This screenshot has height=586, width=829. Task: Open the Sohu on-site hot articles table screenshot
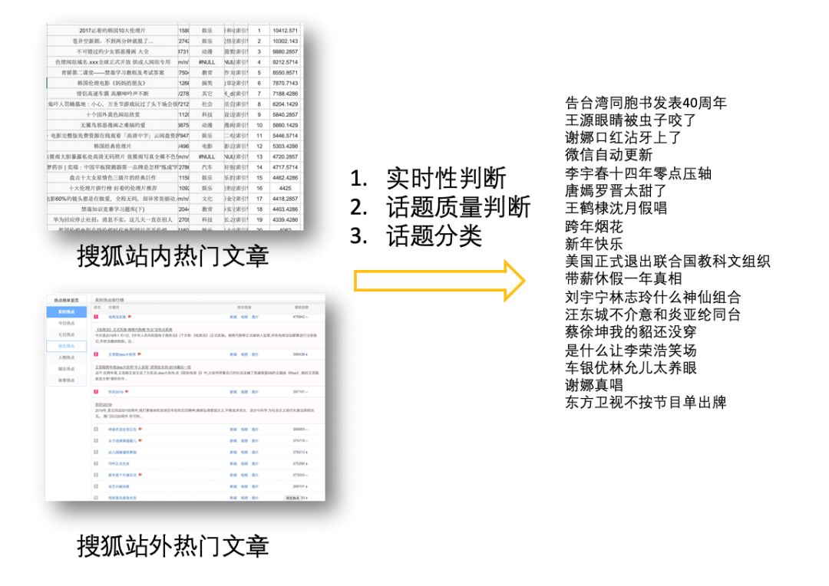click(175, 127)
